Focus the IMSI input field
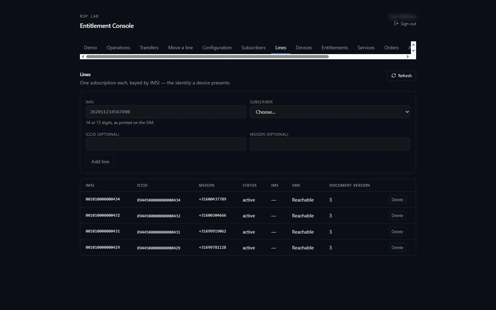496x310 pixels. [x=166, y=112]
